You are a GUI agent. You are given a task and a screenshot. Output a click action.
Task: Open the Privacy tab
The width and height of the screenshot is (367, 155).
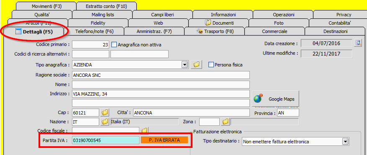[x=340, y=15]
